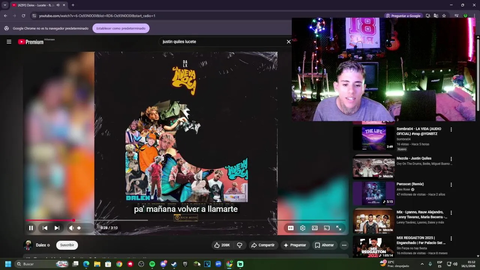Click the Preguntar button below video
The image size is (480, 270).
point(295,245)
